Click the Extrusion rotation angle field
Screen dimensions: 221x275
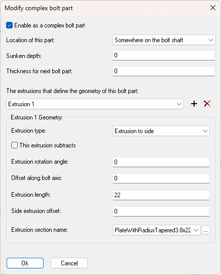point(161,162)
